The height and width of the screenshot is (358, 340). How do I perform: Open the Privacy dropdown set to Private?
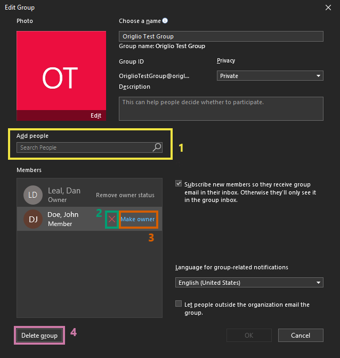click(270, 76)
